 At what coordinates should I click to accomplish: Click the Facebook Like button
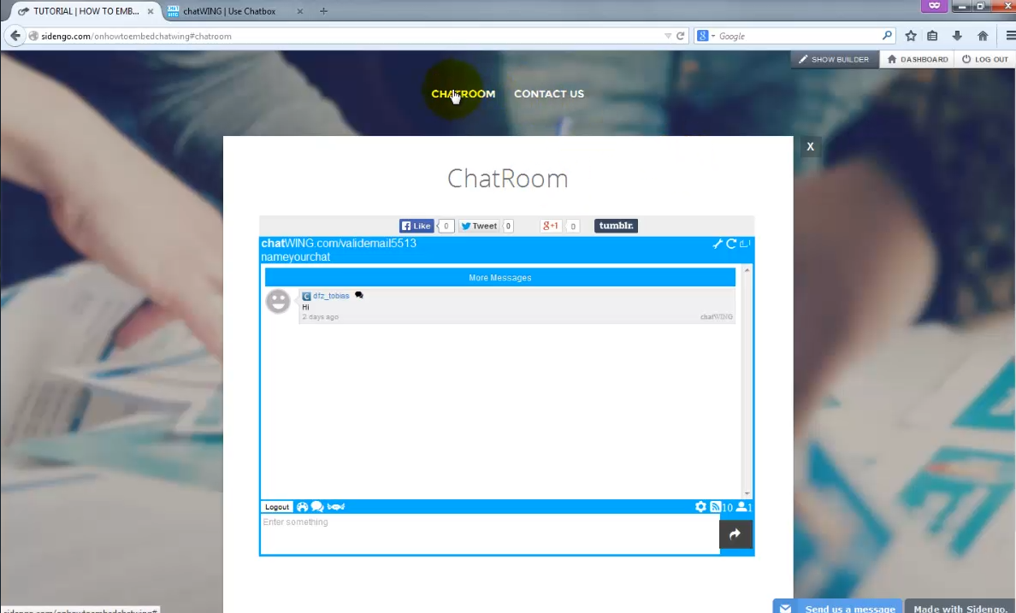pos(416,226)
